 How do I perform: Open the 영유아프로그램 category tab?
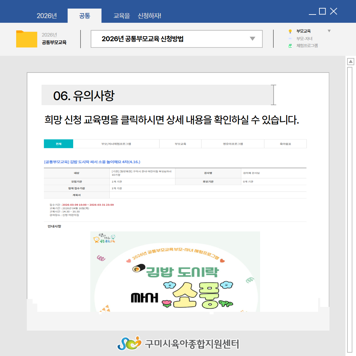click(x=232, y=144)
